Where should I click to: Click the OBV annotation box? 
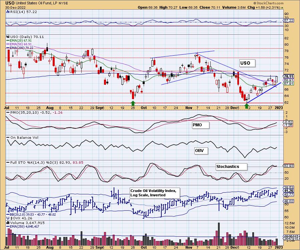coord(201,151)
